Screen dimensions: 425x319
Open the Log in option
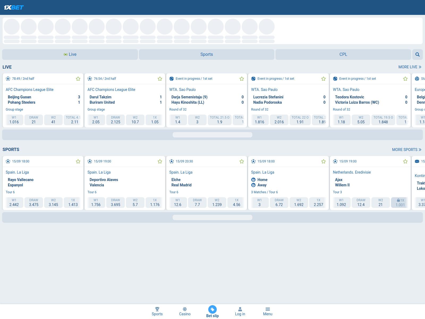click(240, 312)
